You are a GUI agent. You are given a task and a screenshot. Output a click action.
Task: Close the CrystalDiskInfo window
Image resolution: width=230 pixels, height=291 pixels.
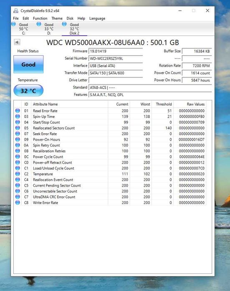click(x=207, y=10)
